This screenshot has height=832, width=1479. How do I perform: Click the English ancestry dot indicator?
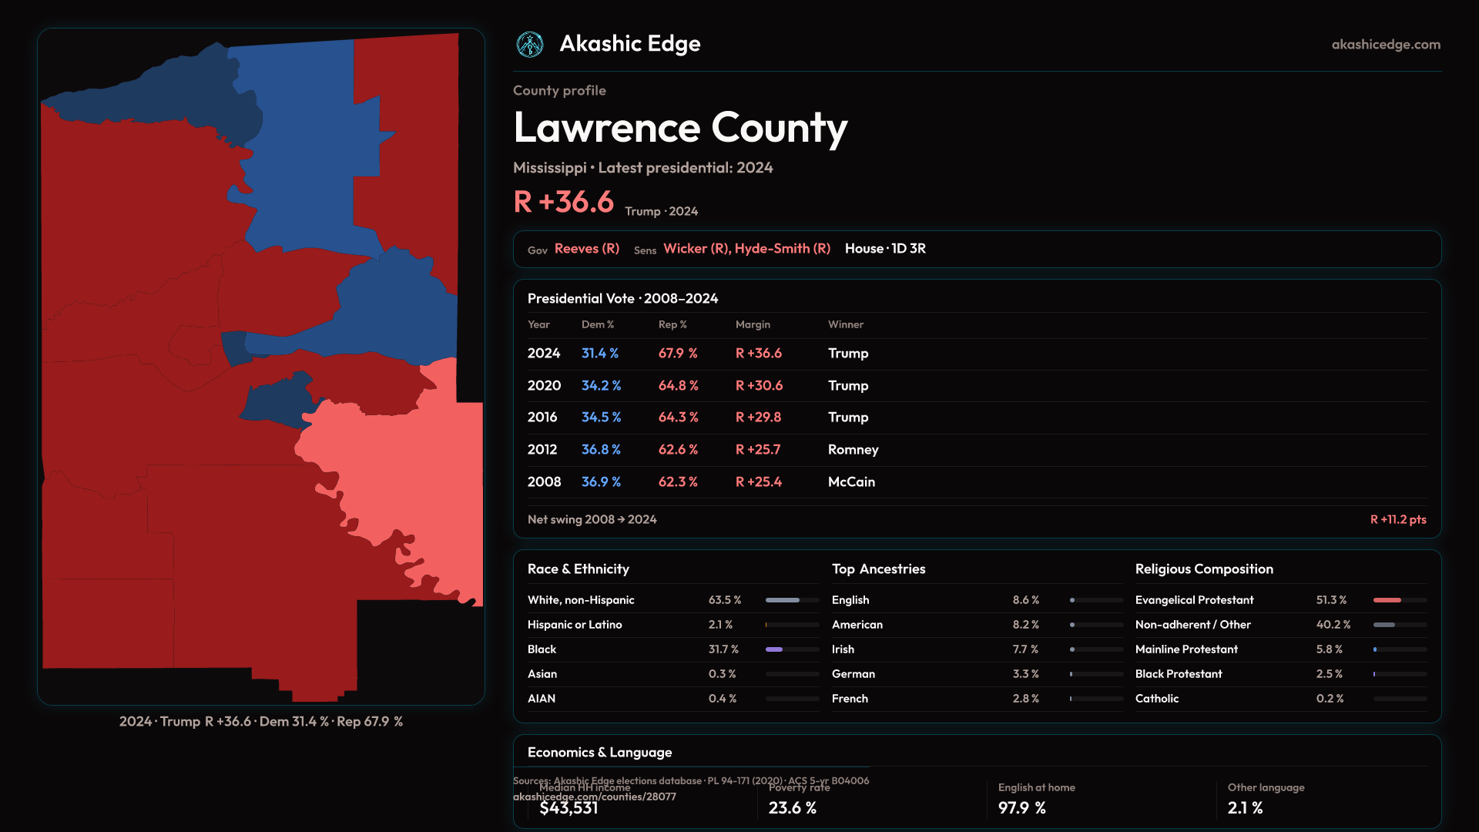pyautogui.click(x=1072, y=600)
